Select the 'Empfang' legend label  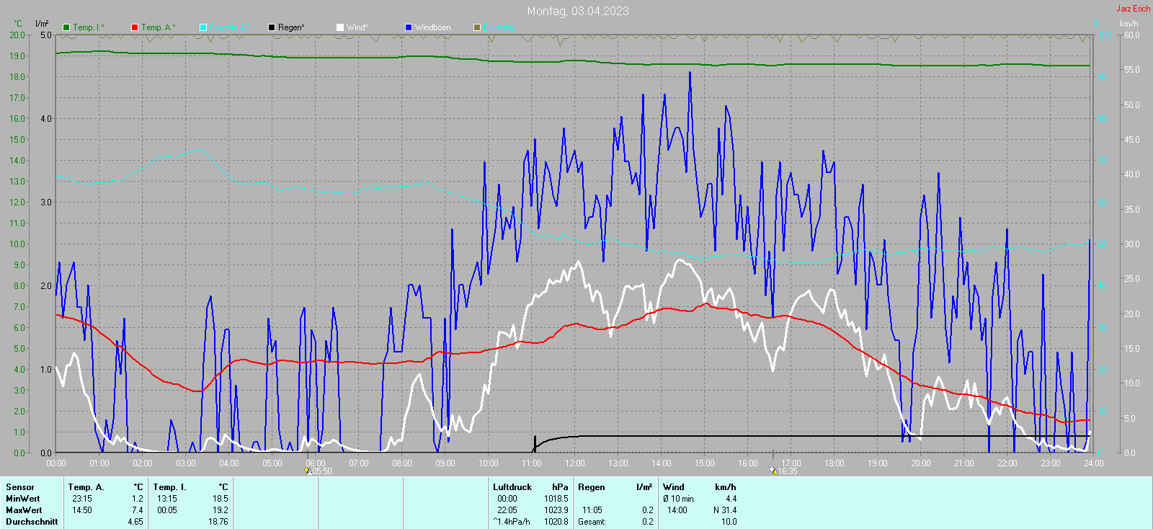[499, 27]
